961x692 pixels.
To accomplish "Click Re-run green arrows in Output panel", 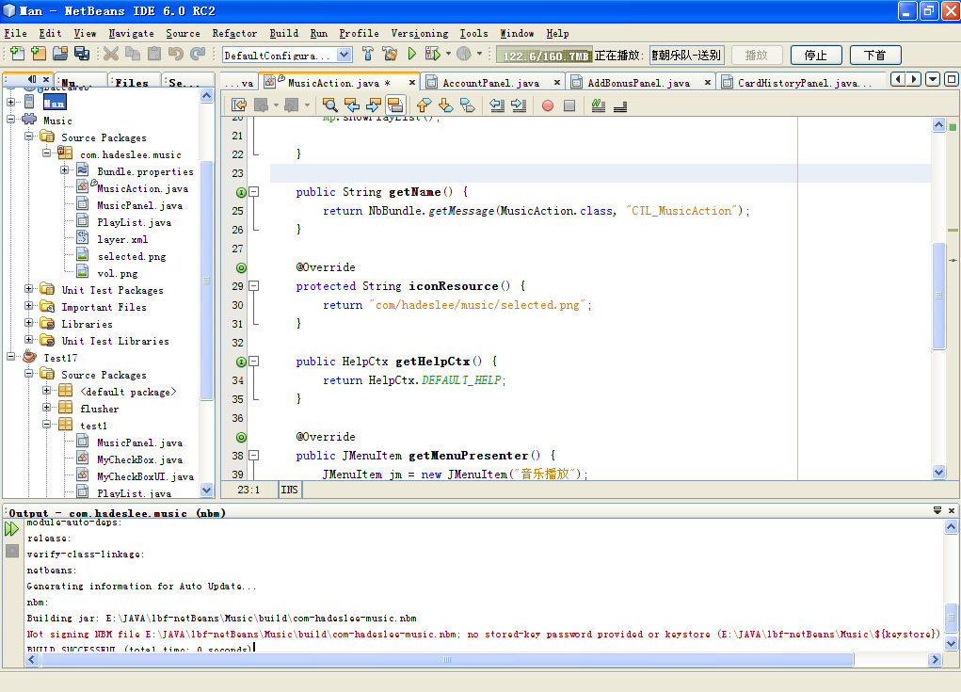I will click(x=11, y=528).
